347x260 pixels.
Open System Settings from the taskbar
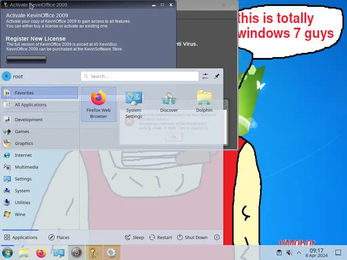click(59, 253)
